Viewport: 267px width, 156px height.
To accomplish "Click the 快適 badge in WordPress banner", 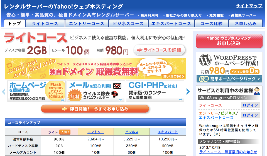I will pos(204,79).
